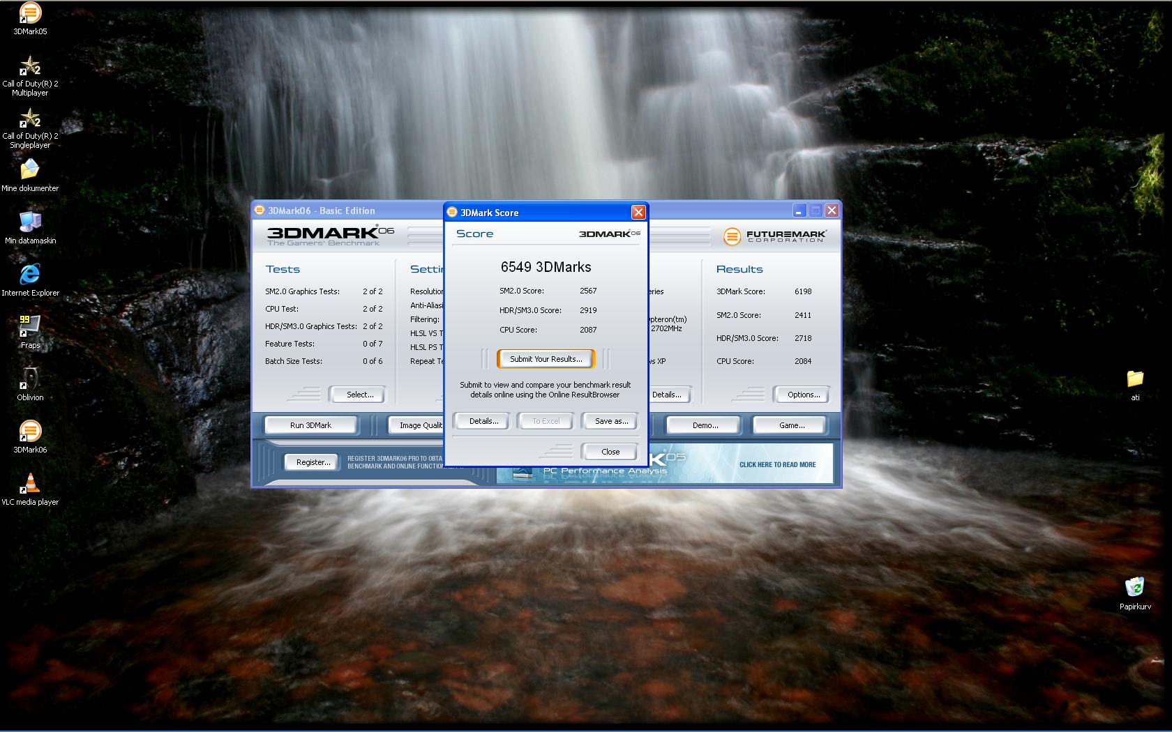Launch VLC media player icon
Screen dimensions: 1172x732
coord(30,489)
